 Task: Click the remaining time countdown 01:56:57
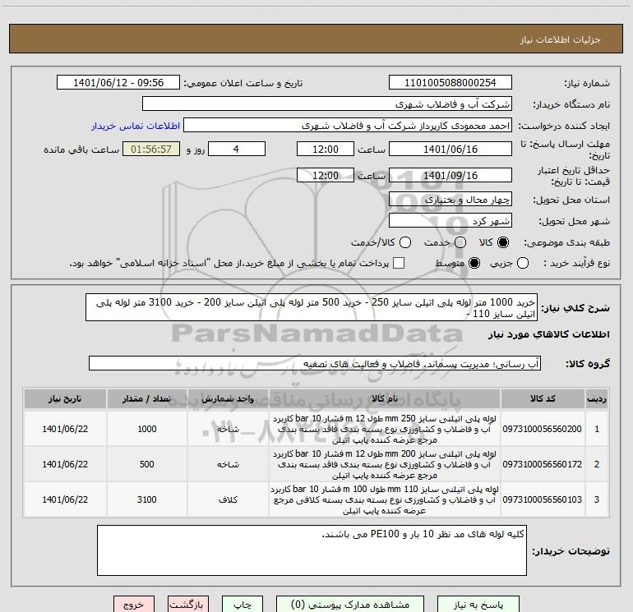click(x=151, y=149)
